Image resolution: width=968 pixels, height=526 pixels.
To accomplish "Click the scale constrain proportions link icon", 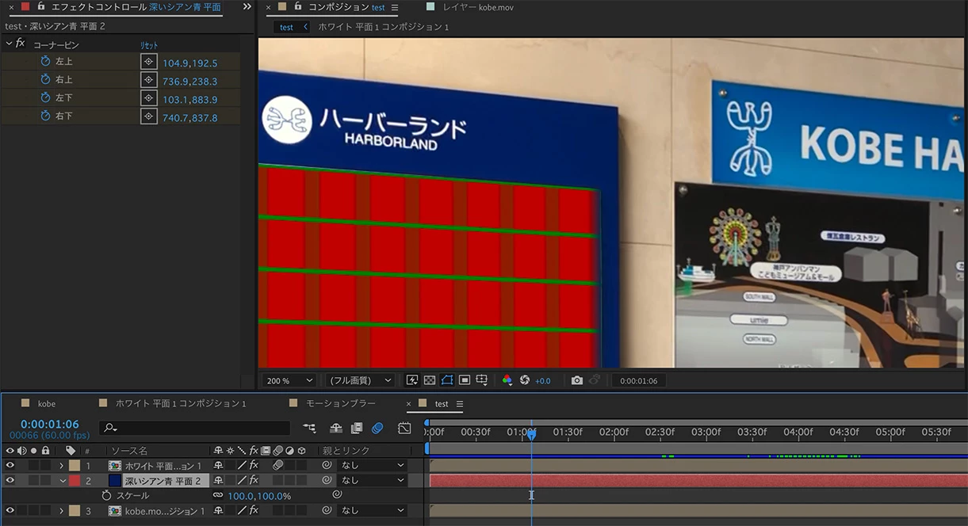I will [x=217, y=495].
